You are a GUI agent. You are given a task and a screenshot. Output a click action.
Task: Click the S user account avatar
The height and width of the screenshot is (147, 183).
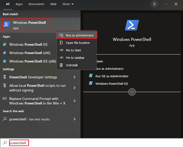coord(154,4)
